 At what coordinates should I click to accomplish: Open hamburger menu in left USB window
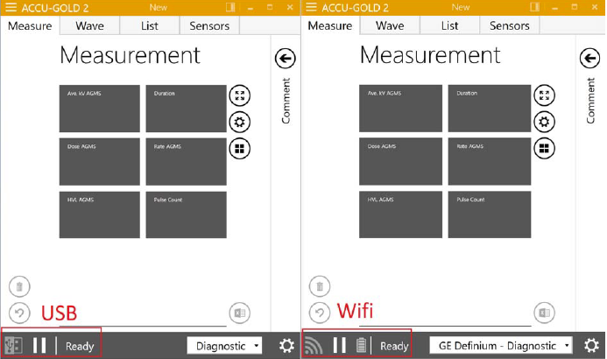[x=11, y=7]
